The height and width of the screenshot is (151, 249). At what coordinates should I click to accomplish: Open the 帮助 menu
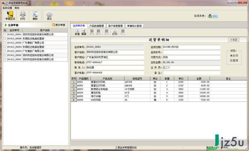point(17,8)
